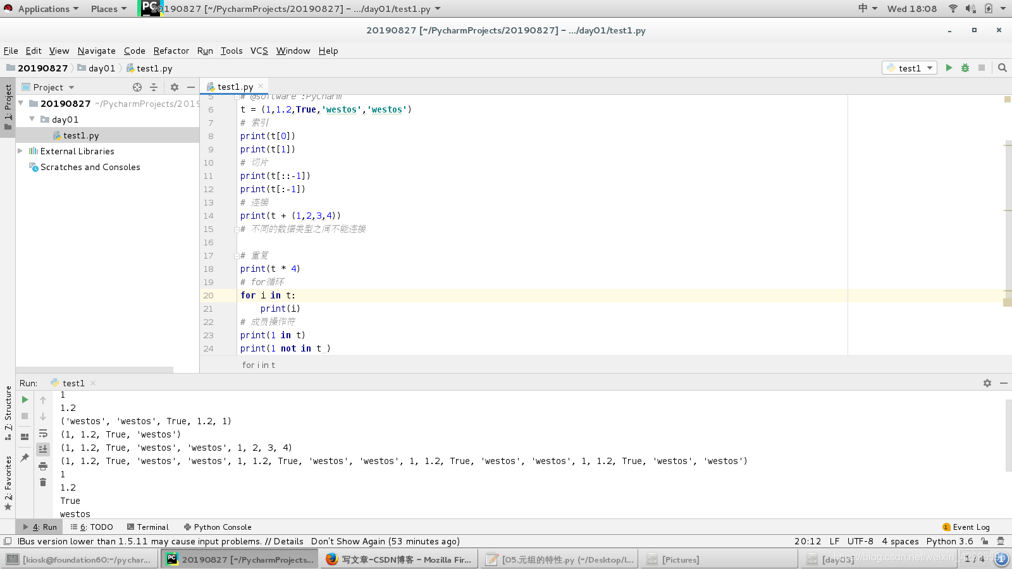
Task: Toggle soft-wrap in Run console
Action: pyautogui.click(x=43, y=433)
